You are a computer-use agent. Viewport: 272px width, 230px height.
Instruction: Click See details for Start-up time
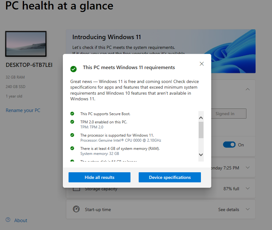point(229,209)
